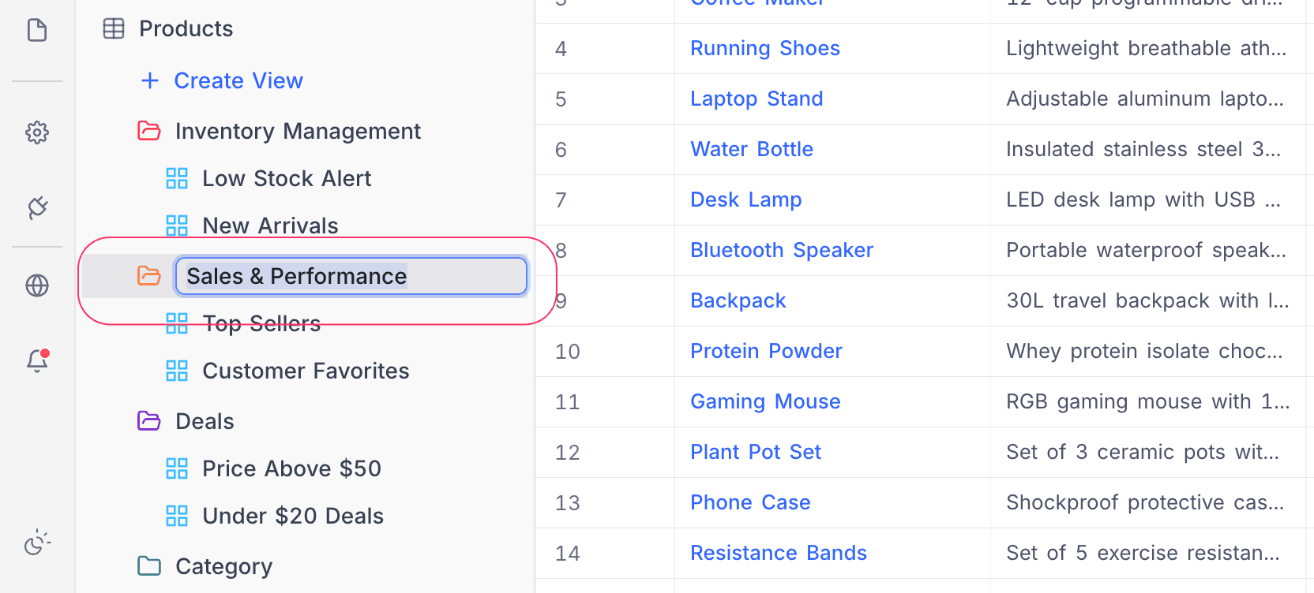Collapse the Deals folder
1314x593 pixels.
(x=149, y=421)
